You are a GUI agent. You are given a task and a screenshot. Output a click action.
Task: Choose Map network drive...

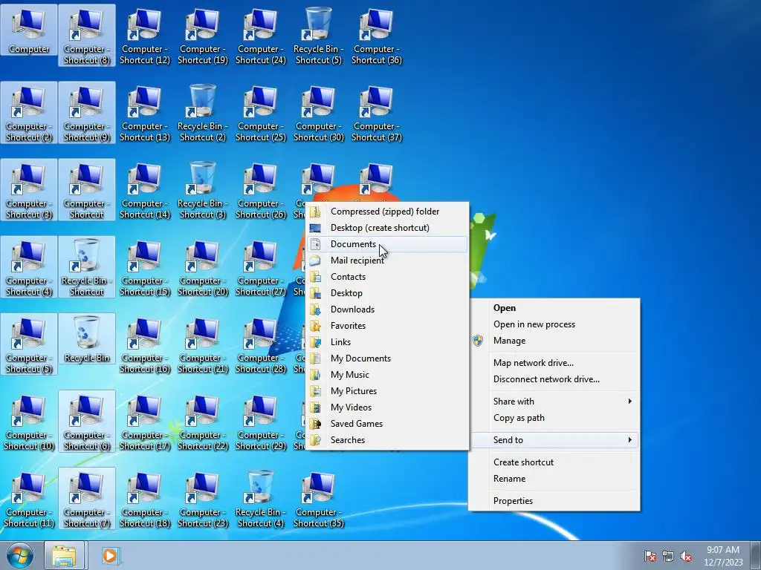click(554, 363)
